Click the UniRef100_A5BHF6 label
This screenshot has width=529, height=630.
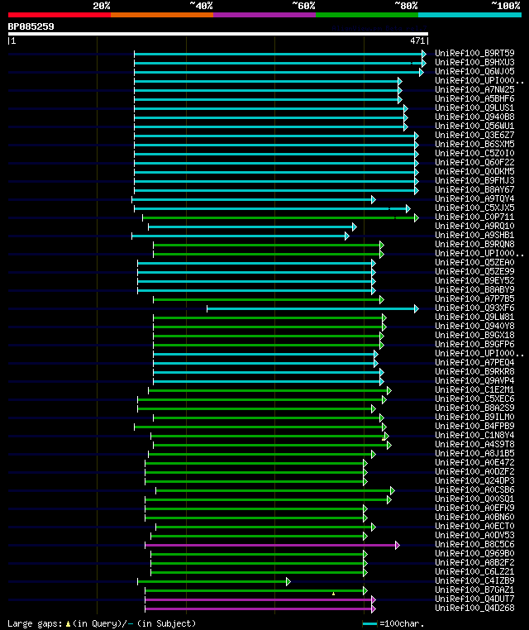click(474, 99)
